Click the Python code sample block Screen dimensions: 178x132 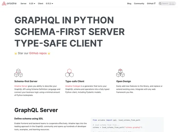pos(127,125)
